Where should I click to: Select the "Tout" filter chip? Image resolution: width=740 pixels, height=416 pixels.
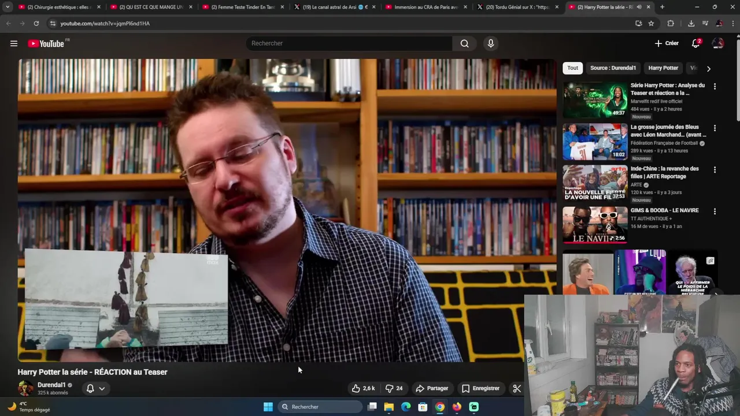coord(572,68)
